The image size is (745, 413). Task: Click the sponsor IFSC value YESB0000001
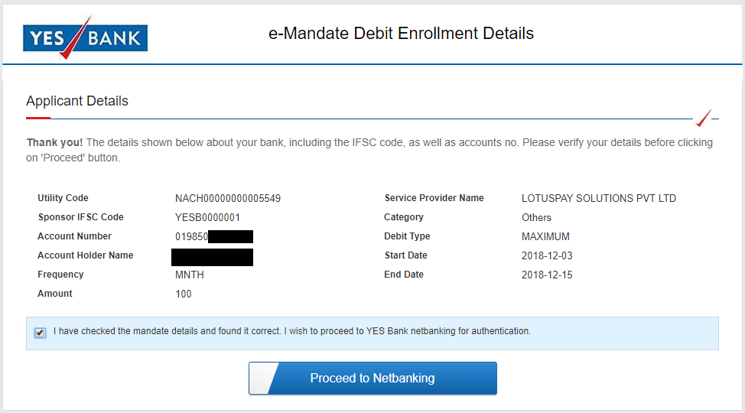coord(207,217)
